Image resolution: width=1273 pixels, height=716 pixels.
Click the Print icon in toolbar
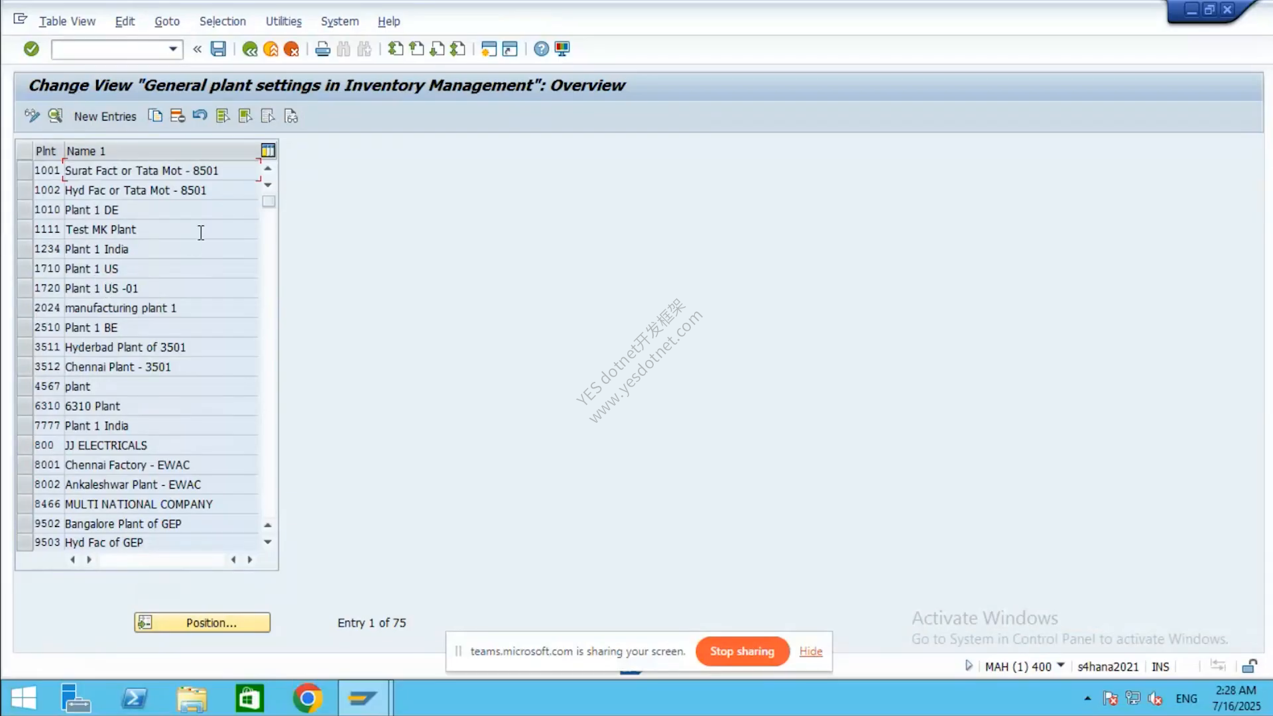tap(323, 49)
